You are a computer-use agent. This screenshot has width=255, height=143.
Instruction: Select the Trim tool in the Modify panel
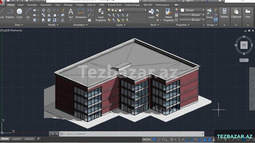pyautogui.click(x=55, y=10)
